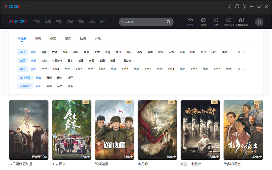Filter region by 中国台湾
The image size is (272, 170).
point(126,61)
